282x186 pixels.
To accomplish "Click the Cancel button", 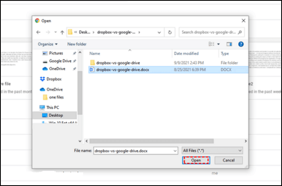I will (228, 160).
